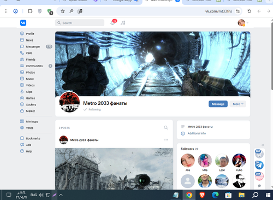
Task: Click the Votes sidebar icon
Action: click(x=22, y=128)
